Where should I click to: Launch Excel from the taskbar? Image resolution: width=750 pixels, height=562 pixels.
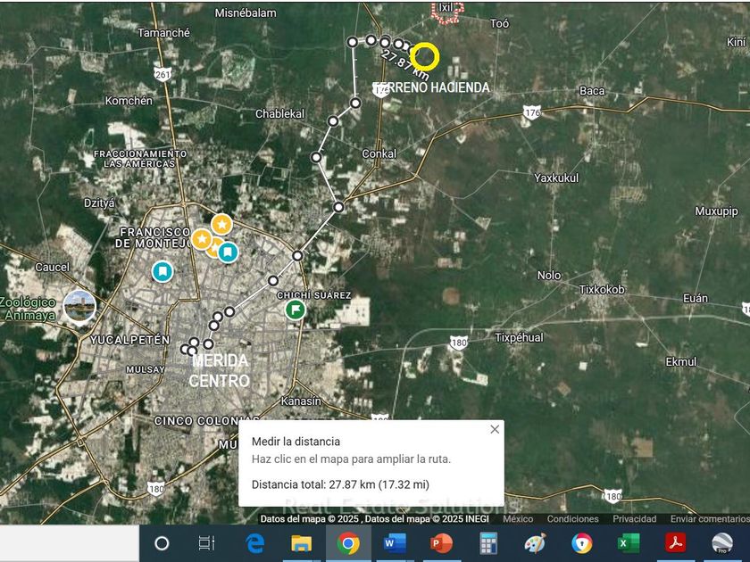(x=628, y=543)
